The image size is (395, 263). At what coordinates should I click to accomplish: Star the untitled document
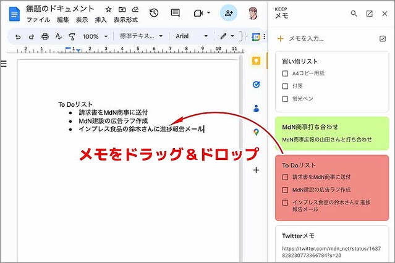coord(108,9)
